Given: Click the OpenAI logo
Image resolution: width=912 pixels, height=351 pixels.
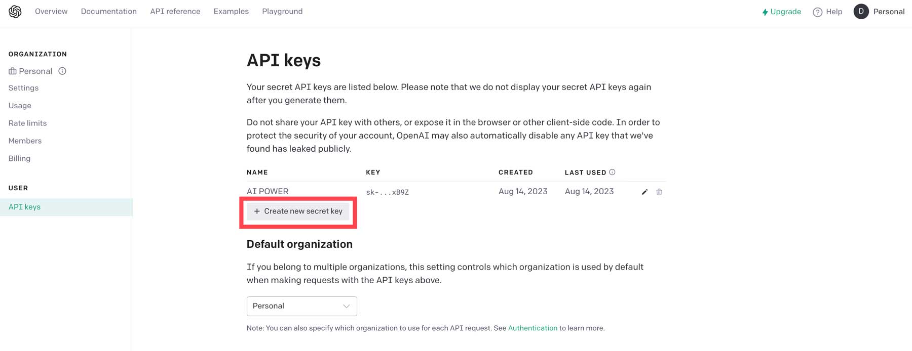Looking at the screenshot, I should point(15,11).
